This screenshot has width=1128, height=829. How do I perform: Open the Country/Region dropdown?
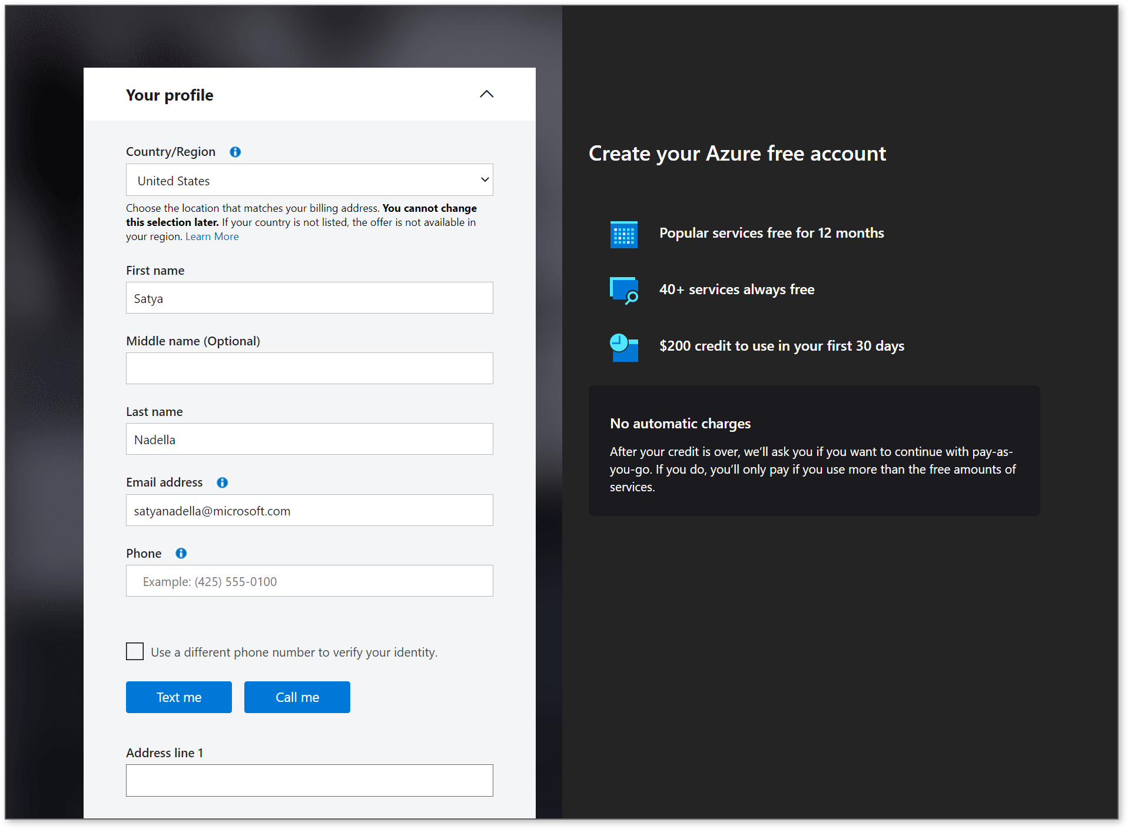(310, 180)
